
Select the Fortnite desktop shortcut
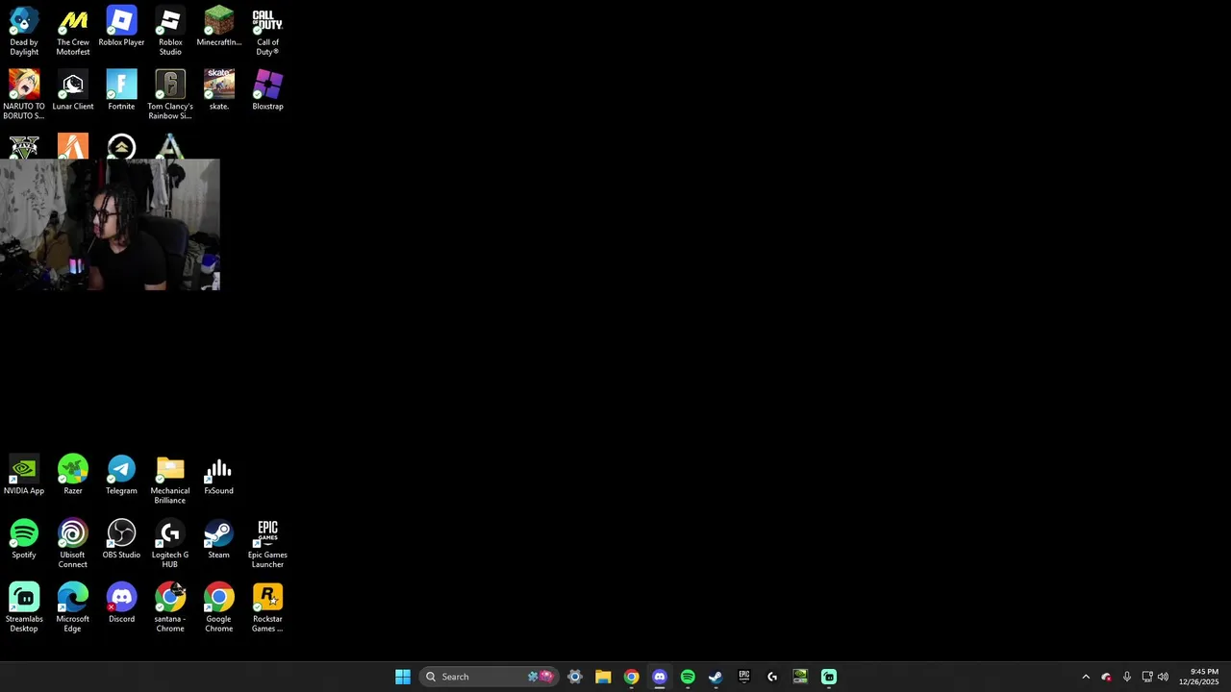tap(121, 90)
